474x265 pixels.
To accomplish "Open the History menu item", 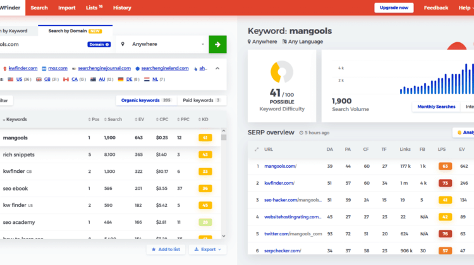I will coord(122,8).
